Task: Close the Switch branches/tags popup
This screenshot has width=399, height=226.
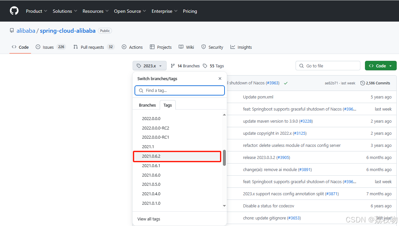Action: [220, 78]
